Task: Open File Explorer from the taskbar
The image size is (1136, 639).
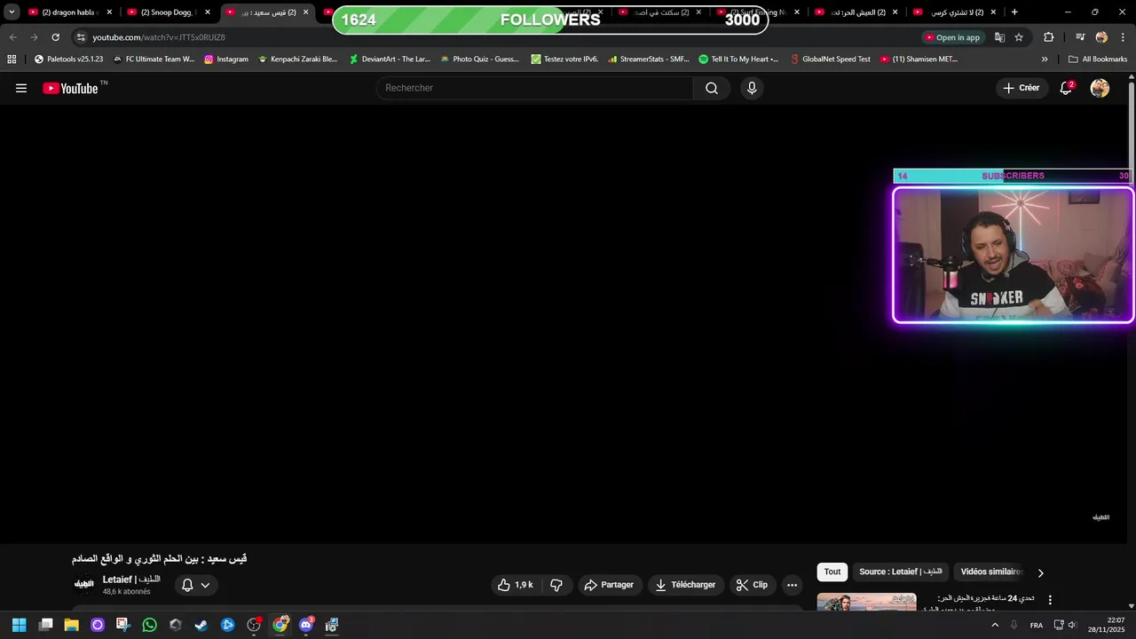Action: click(x=71, y=625)
